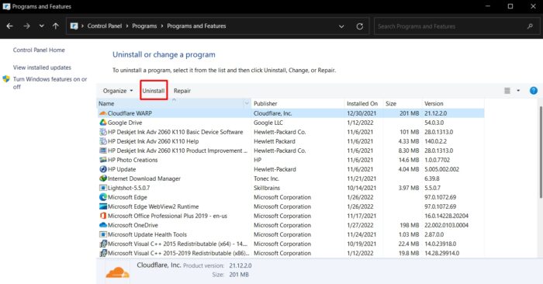Sort by the Version column header
The image size is (543, 284).
click(453, 103)
